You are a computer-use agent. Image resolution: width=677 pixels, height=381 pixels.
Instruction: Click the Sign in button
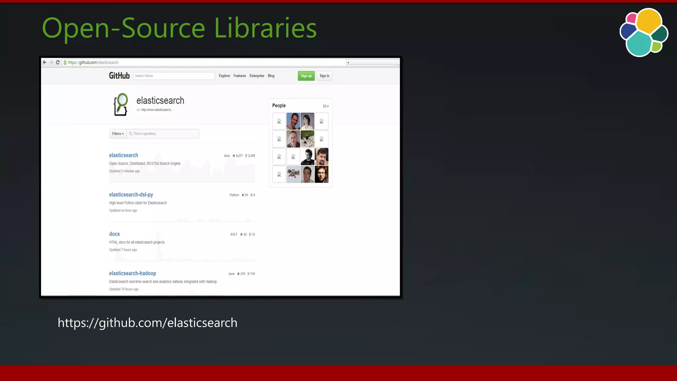324,76
